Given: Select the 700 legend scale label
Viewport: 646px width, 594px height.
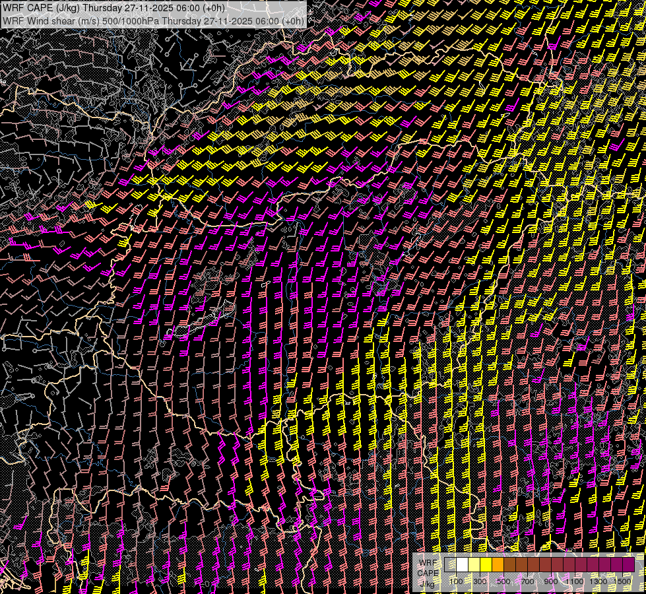Looking at the screenshot, I should click(527, 581).
